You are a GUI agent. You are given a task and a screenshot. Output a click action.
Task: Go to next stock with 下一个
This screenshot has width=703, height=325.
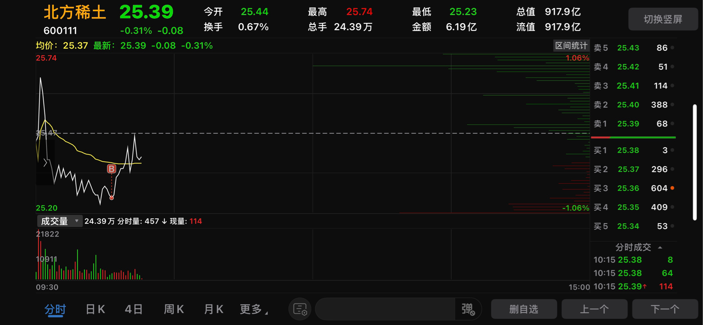(x=665, y=309)
